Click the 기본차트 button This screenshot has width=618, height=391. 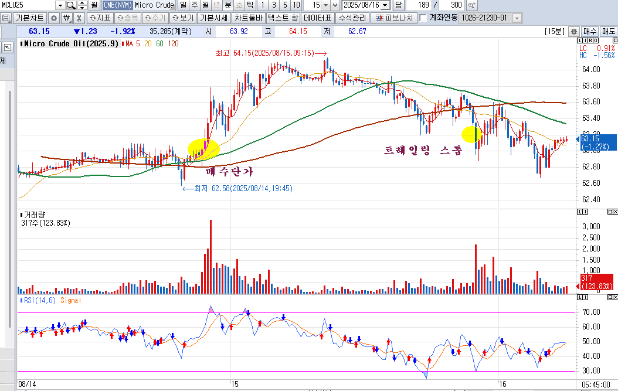point(30,18)
